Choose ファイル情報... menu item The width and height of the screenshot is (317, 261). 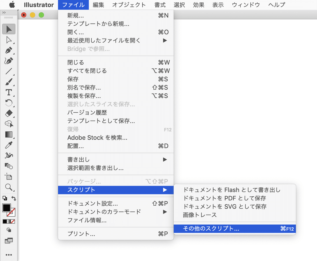pyautogui.click(x=116, y=220)
